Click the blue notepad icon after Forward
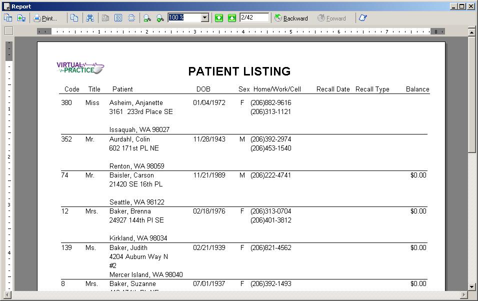The width and height of the screenshot is (478, 301). (x=362, y=18)
